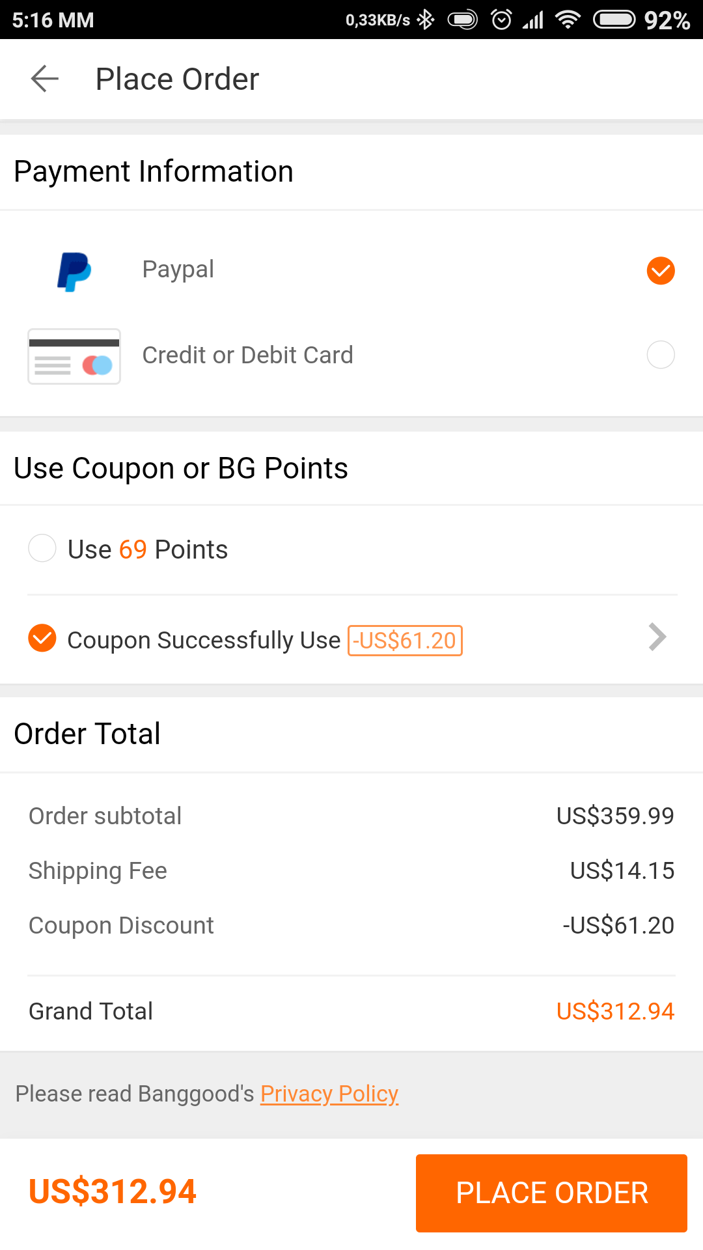Tap the PayPal logo icon
Screen dimensions: 703x1250
[x=74, y=271]
